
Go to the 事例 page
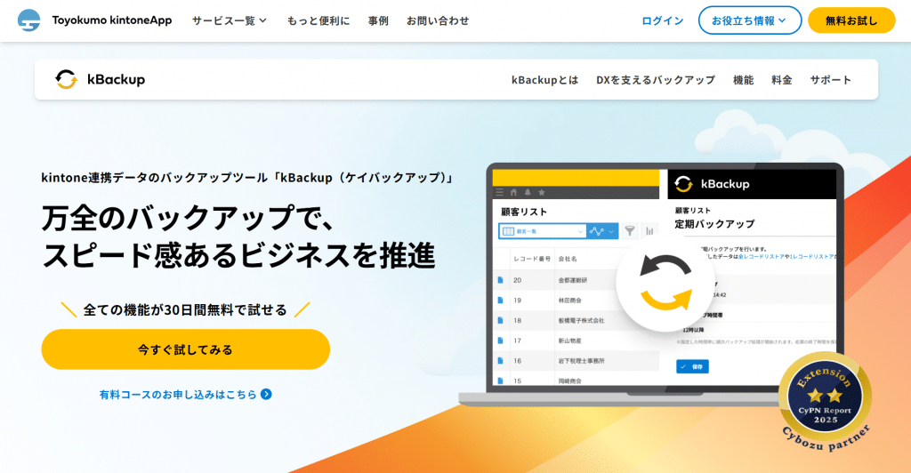[378, 20]
